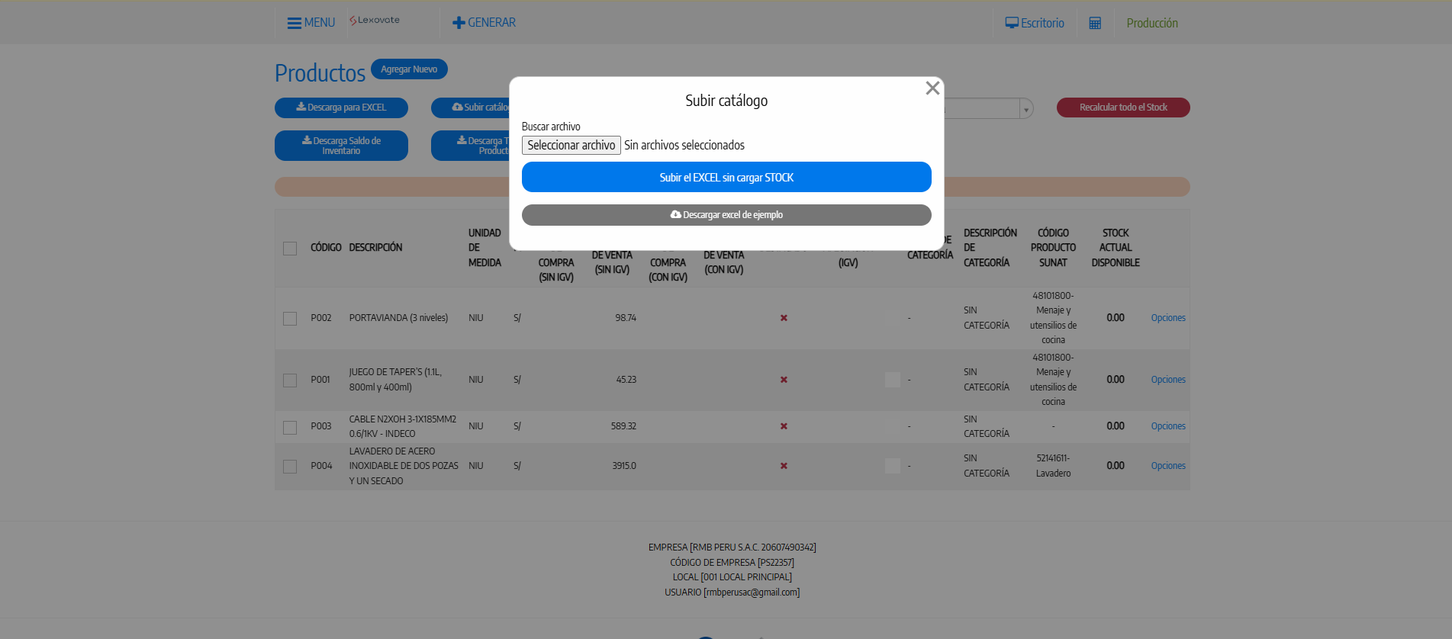Open the calculator icon in top bar

point(1095,23)
